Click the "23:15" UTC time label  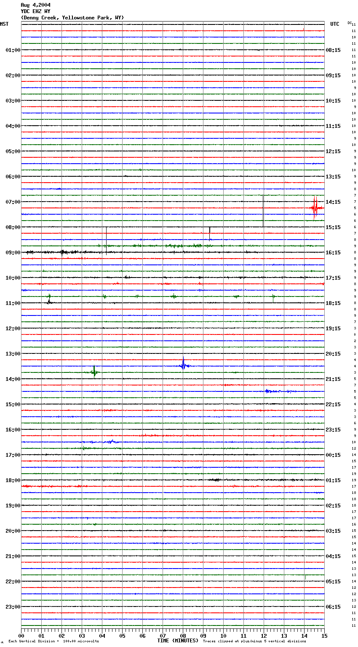(x=333, y=430)
